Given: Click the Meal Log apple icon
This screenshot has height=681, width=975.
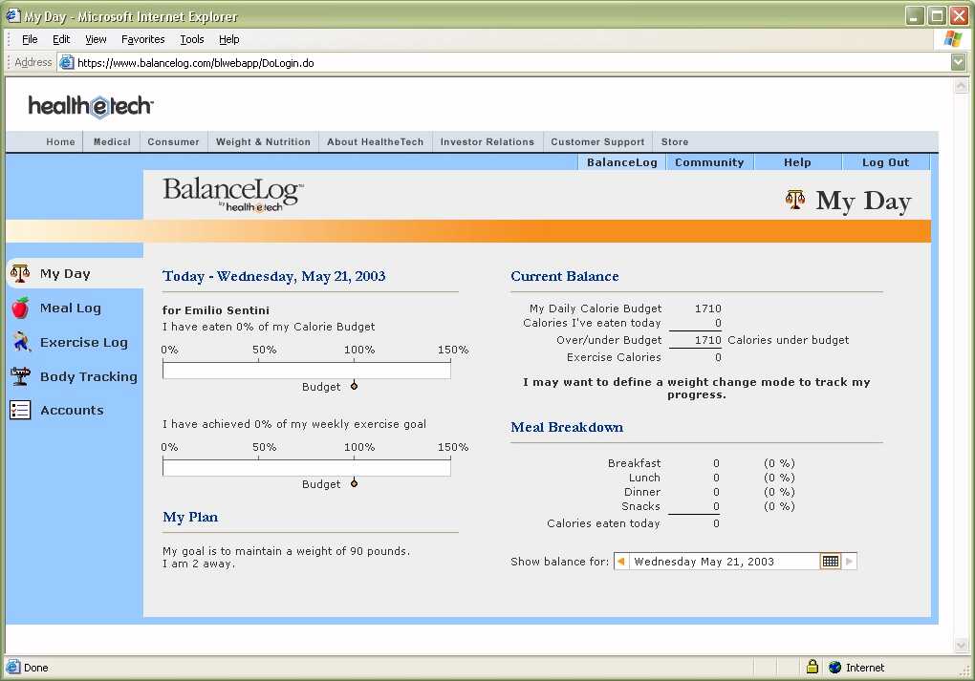Looking at the screenshot, I should pyautogui.click(x=20, y=308).
